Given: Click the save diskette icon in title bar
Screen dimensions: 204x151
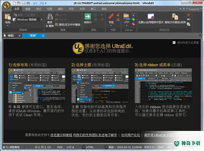Looking at the screenshot, I should pyautogui.click(x=23, y=3).
